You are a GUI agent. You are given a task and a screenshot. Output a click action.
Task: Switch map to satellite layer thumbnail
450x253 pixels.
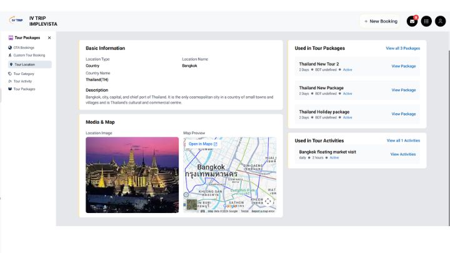point(192,204)
